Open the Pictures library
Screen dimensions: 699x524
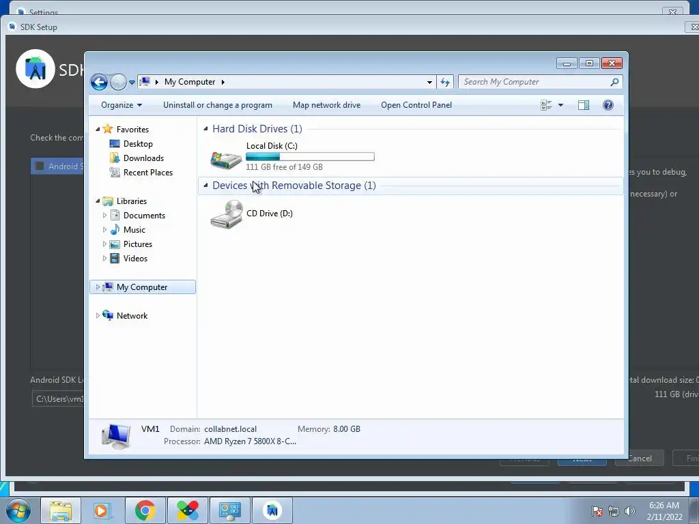click(138, 244)
